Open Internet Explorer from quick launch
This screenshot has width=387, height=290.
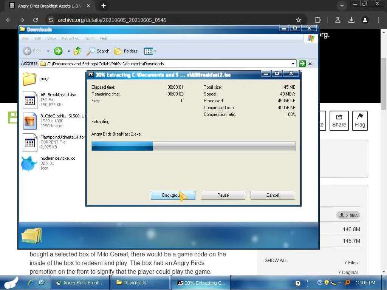(31, 282)
